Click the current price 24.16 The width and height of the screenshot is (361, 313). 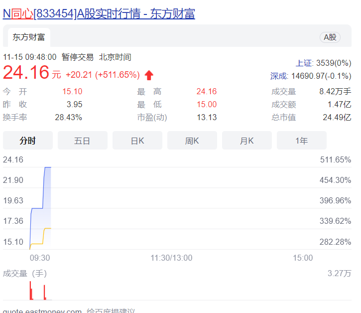tap(26, 73)
